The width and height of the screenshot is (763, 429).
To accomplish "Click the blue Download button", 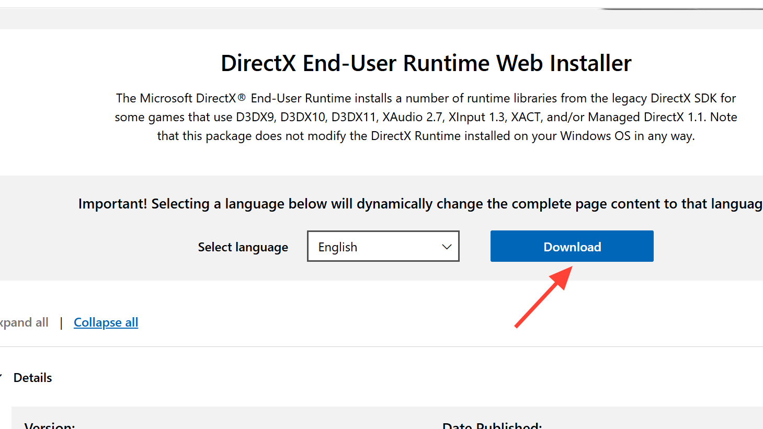I will (x=572, y=247).
